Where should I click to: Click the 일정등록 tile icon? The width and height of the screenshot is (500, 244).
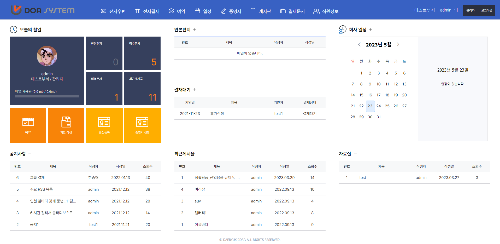click(x=104, y=122)
